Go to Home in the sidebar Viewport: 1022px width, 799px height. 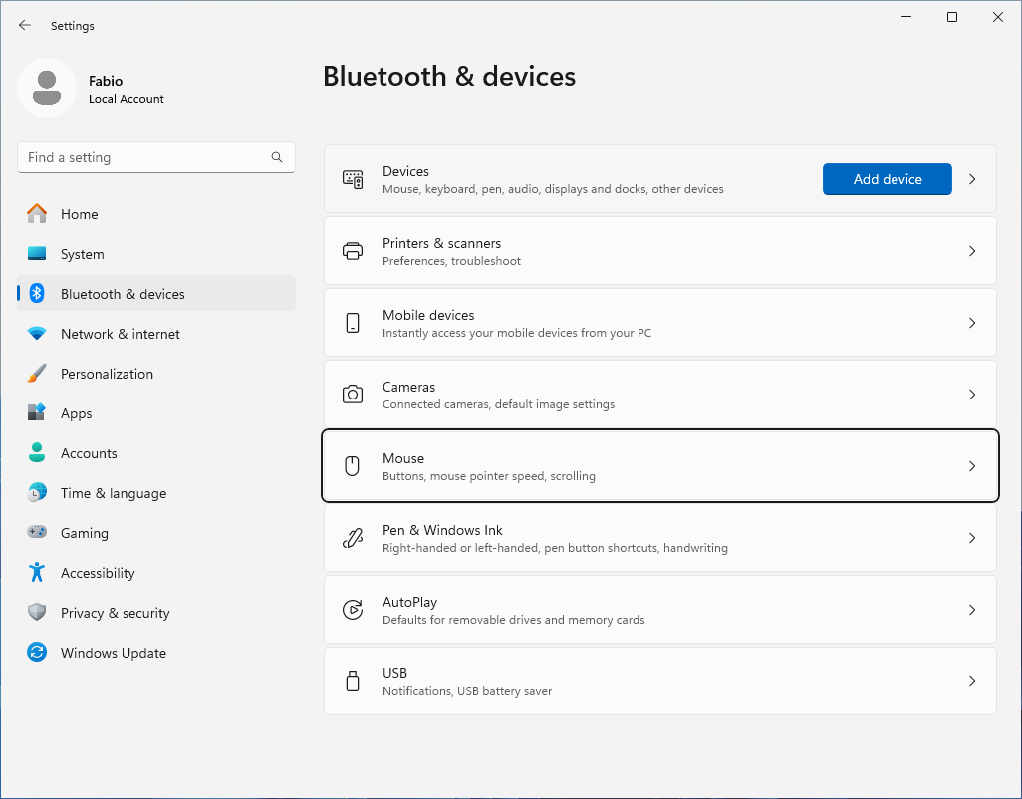tap(156, 214)
